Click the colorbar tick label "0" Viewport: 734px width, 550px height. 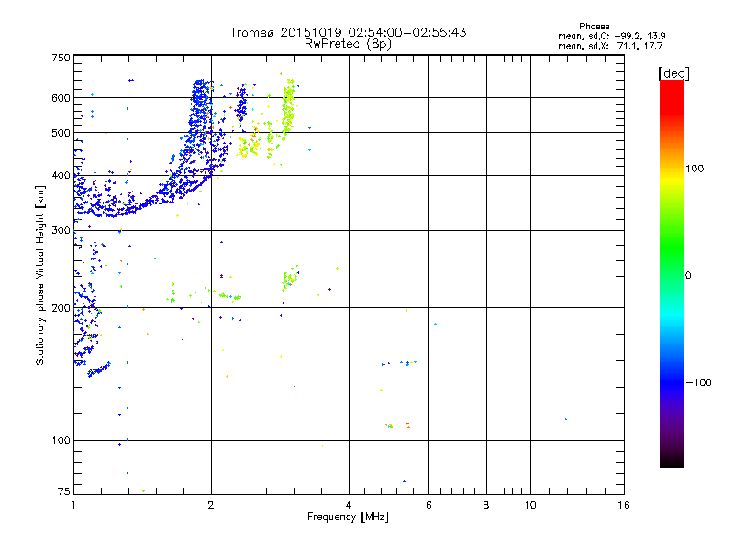coord(688,276)
